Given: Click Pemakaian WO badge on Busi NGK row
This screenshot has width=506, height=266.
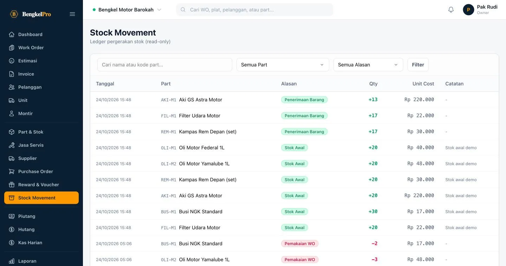Looking at the screenshot, I should click(300, 244).
